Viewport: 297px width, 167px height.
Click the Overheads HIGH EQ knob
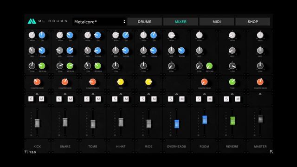171,35
